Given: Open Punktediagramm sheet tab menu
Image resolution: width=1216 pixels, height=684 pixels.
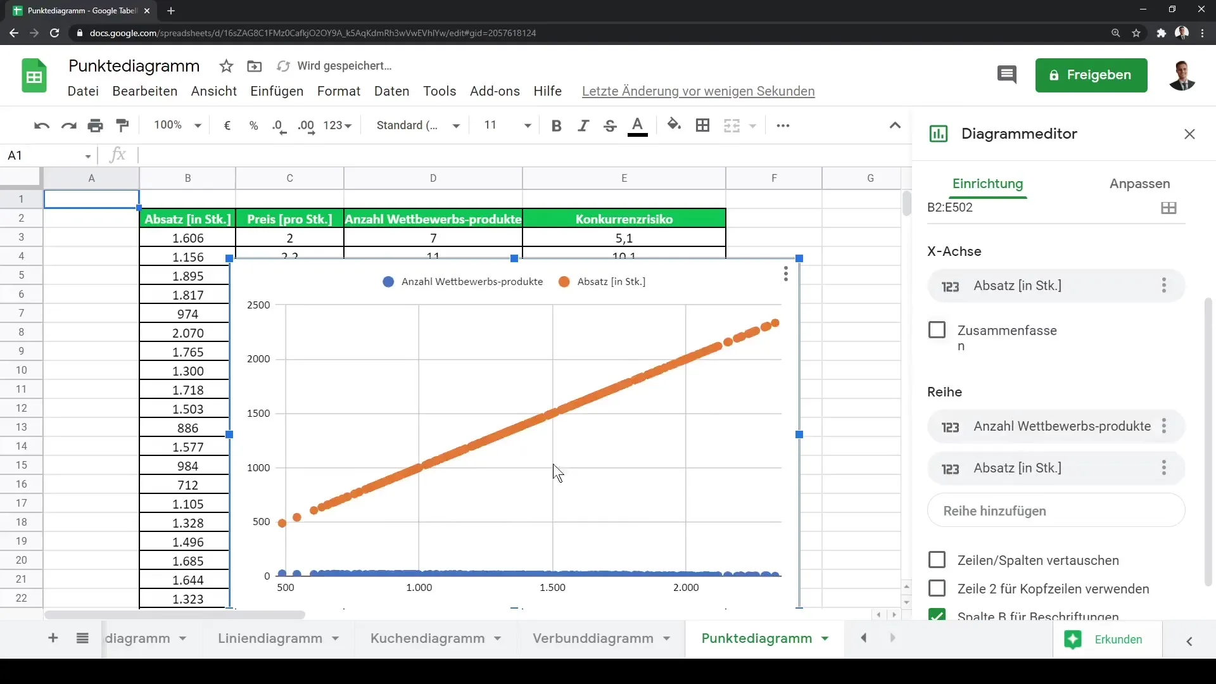Looking at the screenshot, I should pos(825,638).
